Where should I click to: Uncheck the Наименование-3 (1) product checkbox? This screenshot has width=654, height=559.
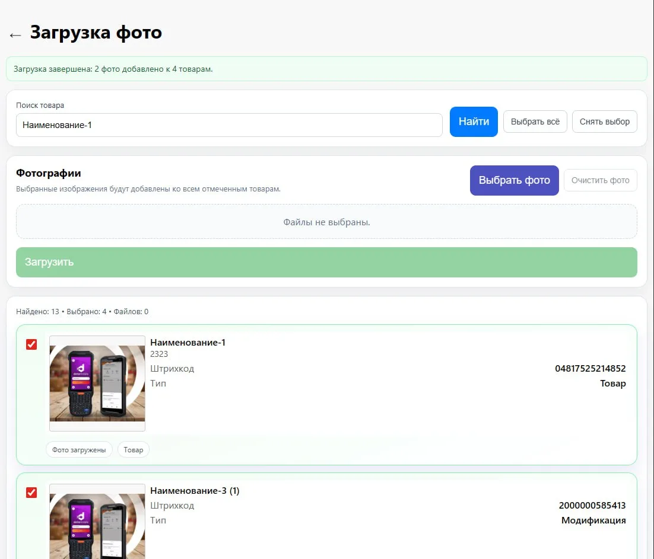pyautogui.click(x=31, y=493)
